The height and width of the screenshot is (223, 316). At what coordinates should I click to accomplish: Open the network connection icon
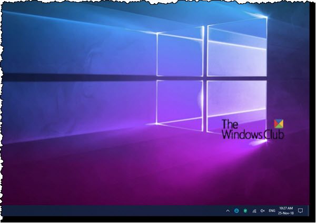tap(254, 211)
